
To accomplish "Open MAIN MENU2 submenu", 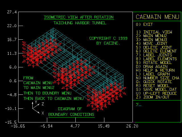I will [153, 36].
